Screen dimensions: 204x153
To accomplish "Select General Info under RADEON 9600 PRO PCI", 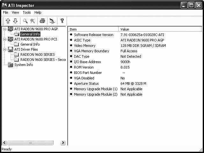I will pos(30,44).
